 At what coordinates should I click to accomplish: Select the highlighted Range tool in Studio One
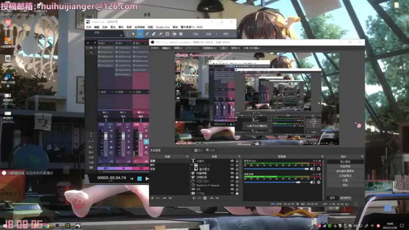140,34
